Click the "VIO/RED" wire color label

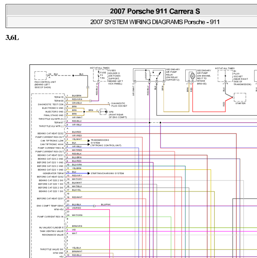point(76,208)
